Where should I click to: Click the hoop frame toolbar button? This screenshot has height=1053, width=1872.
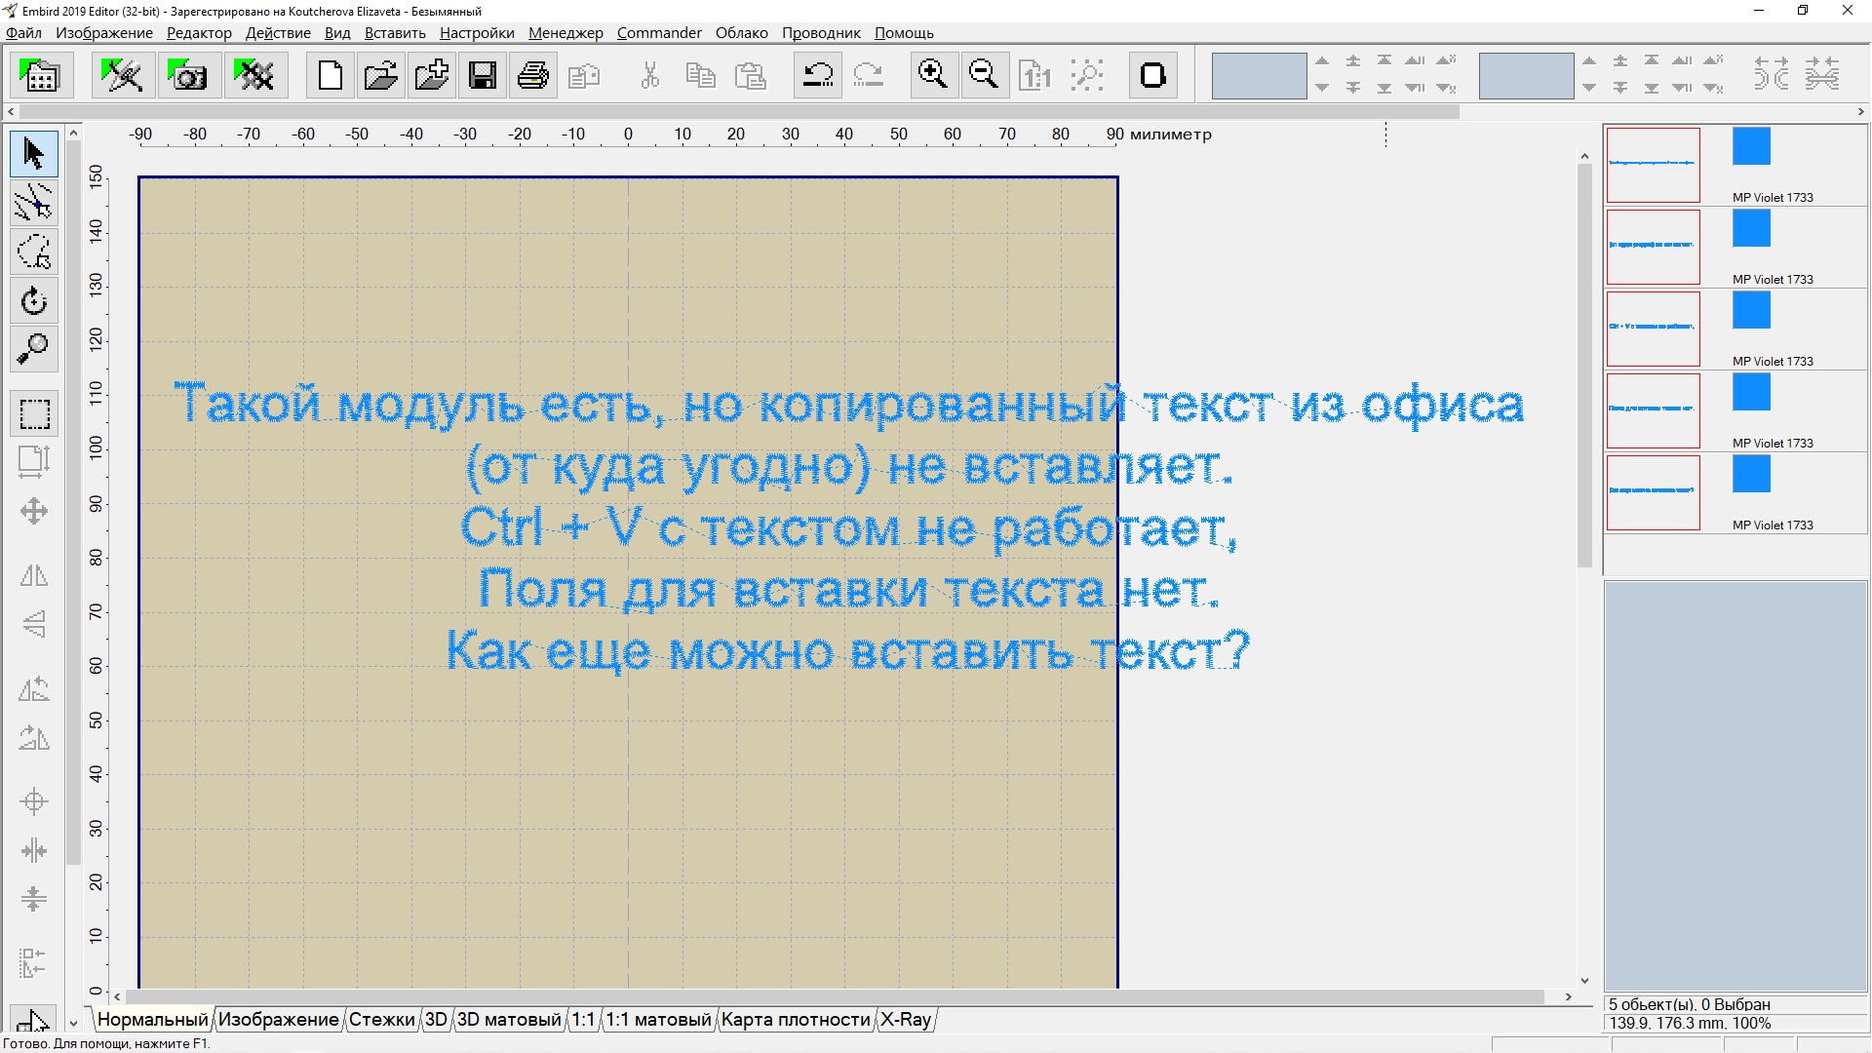click(x=1153, y=75)
